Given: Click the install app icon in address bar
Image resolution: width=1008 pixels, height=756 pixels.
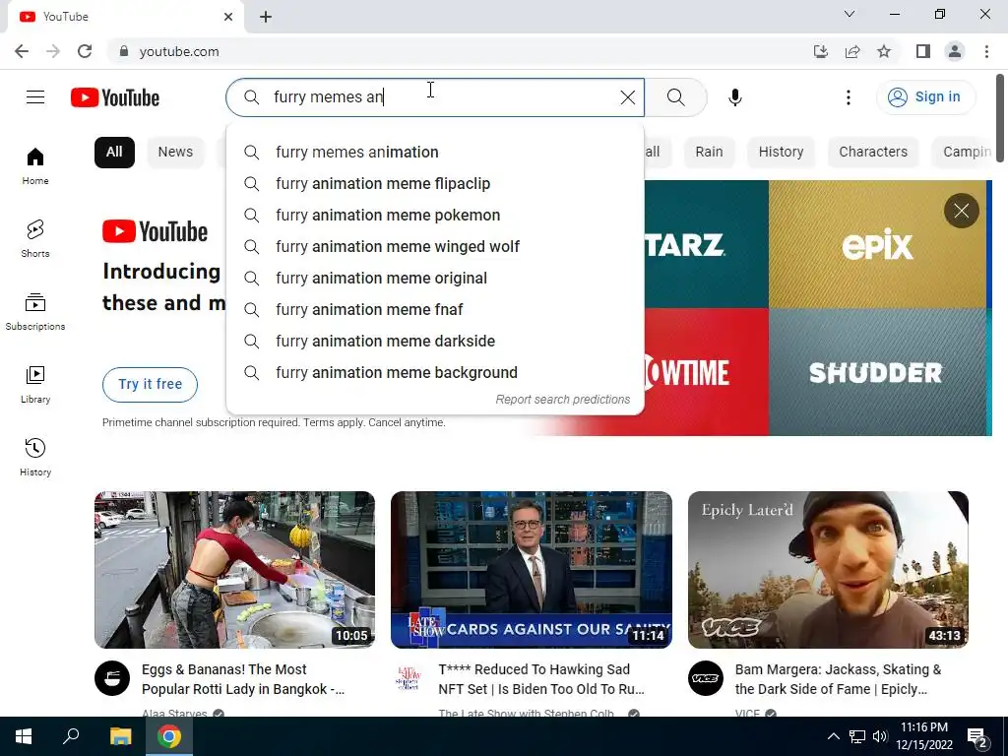Looking at the screenshot, I should (x=821, y=51).
